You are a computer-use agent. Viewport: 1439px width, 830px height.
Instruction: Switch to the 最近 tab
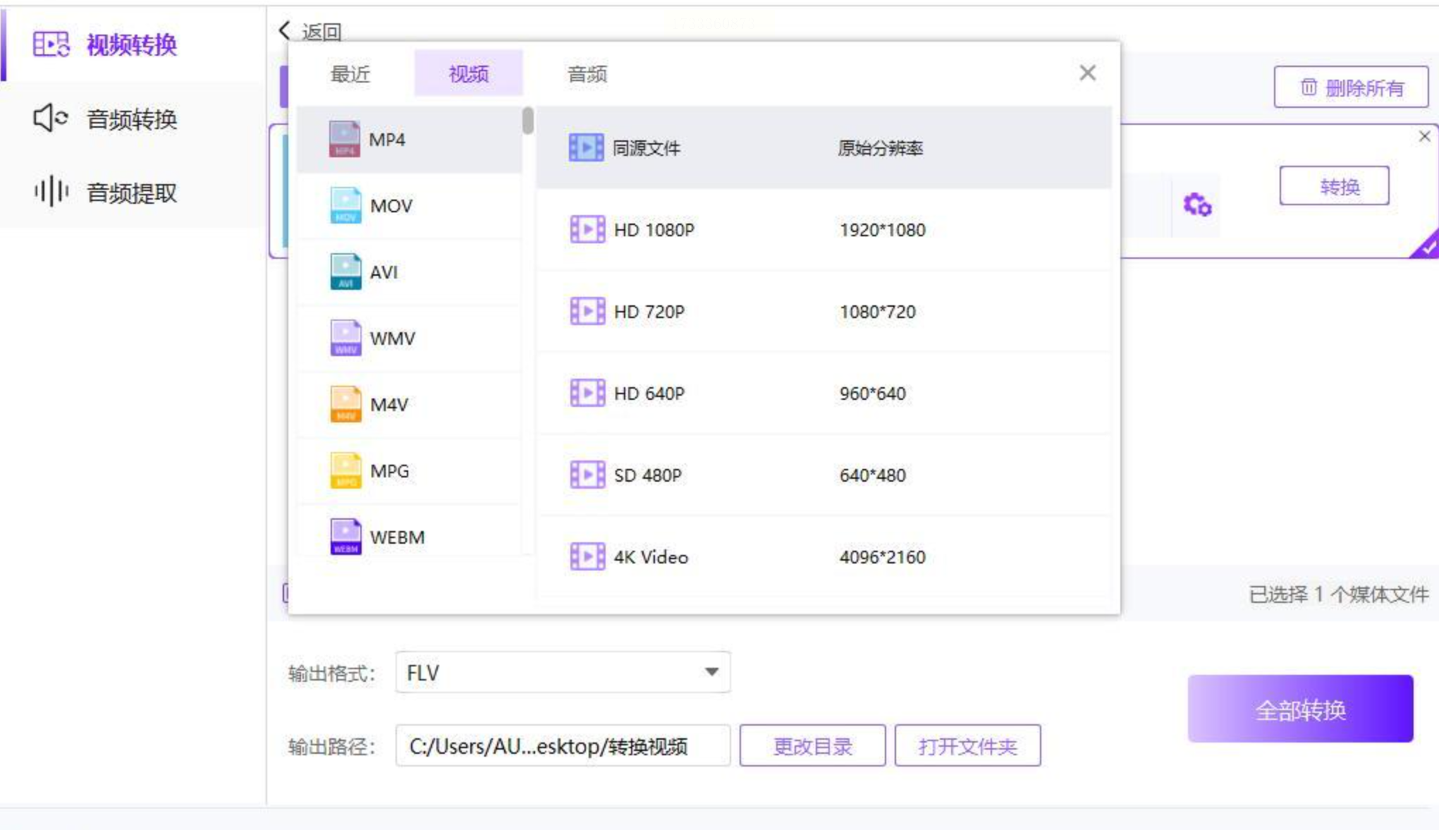click(x=350, y=73)
